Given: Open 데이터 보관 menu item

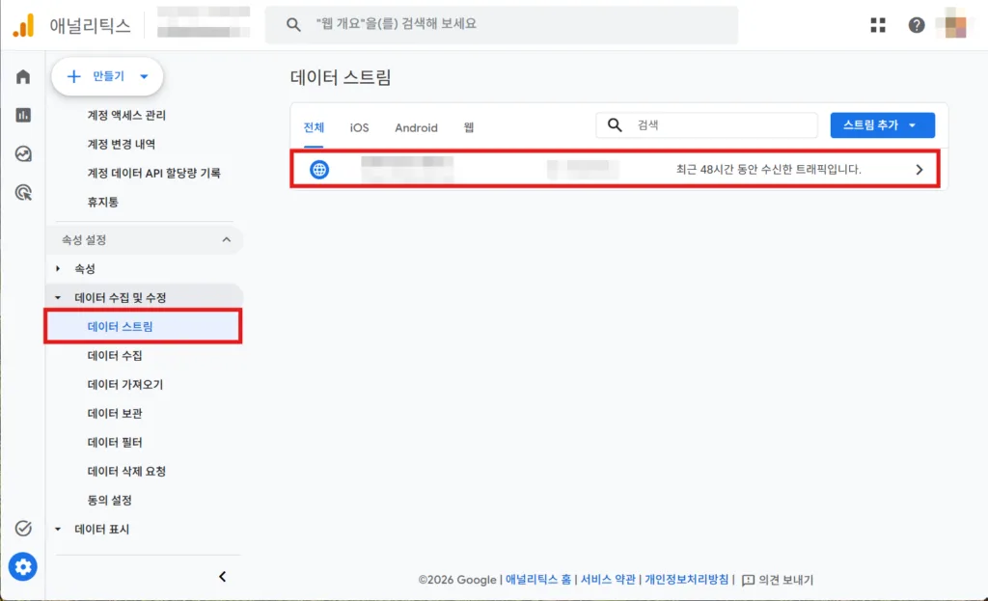Looking at the screenshot, I should click(x=115, y=414).
